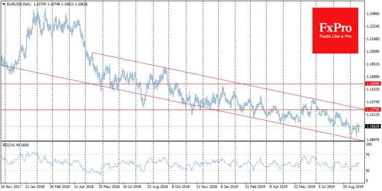Select the RSI(14) indicator label
Screen dimensions: 382x191
pos(9,145)
